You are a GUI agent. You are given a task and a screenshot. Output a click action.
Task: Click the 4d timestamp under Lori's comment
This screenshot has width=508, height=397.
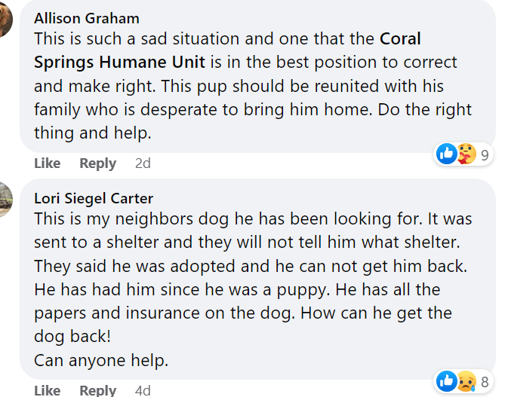click(x=143, y=390)
